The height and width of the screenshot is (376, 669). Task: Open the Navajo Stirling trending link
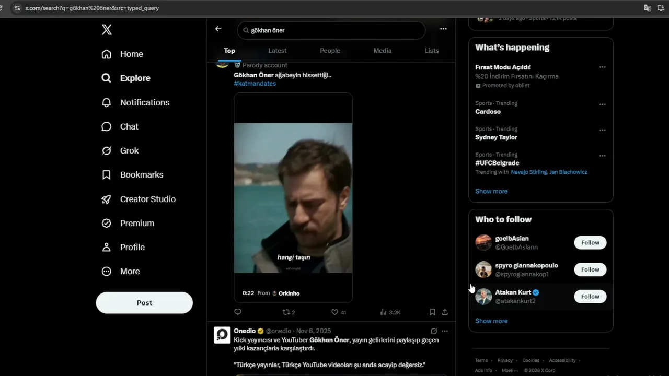[528, 172]
